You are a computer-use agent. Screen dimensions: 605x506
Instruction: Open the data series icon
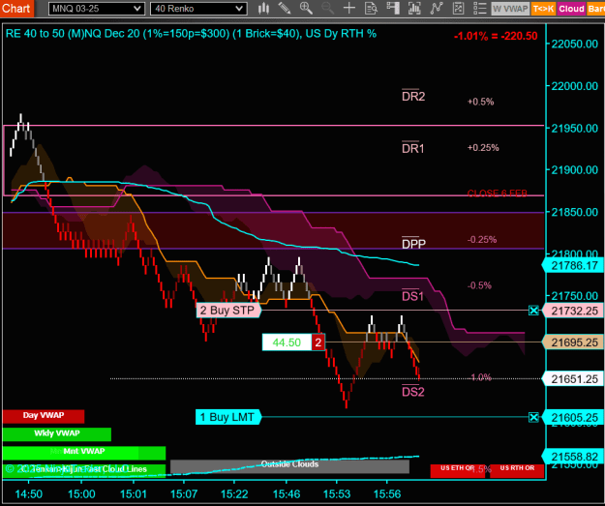[414, 8]
